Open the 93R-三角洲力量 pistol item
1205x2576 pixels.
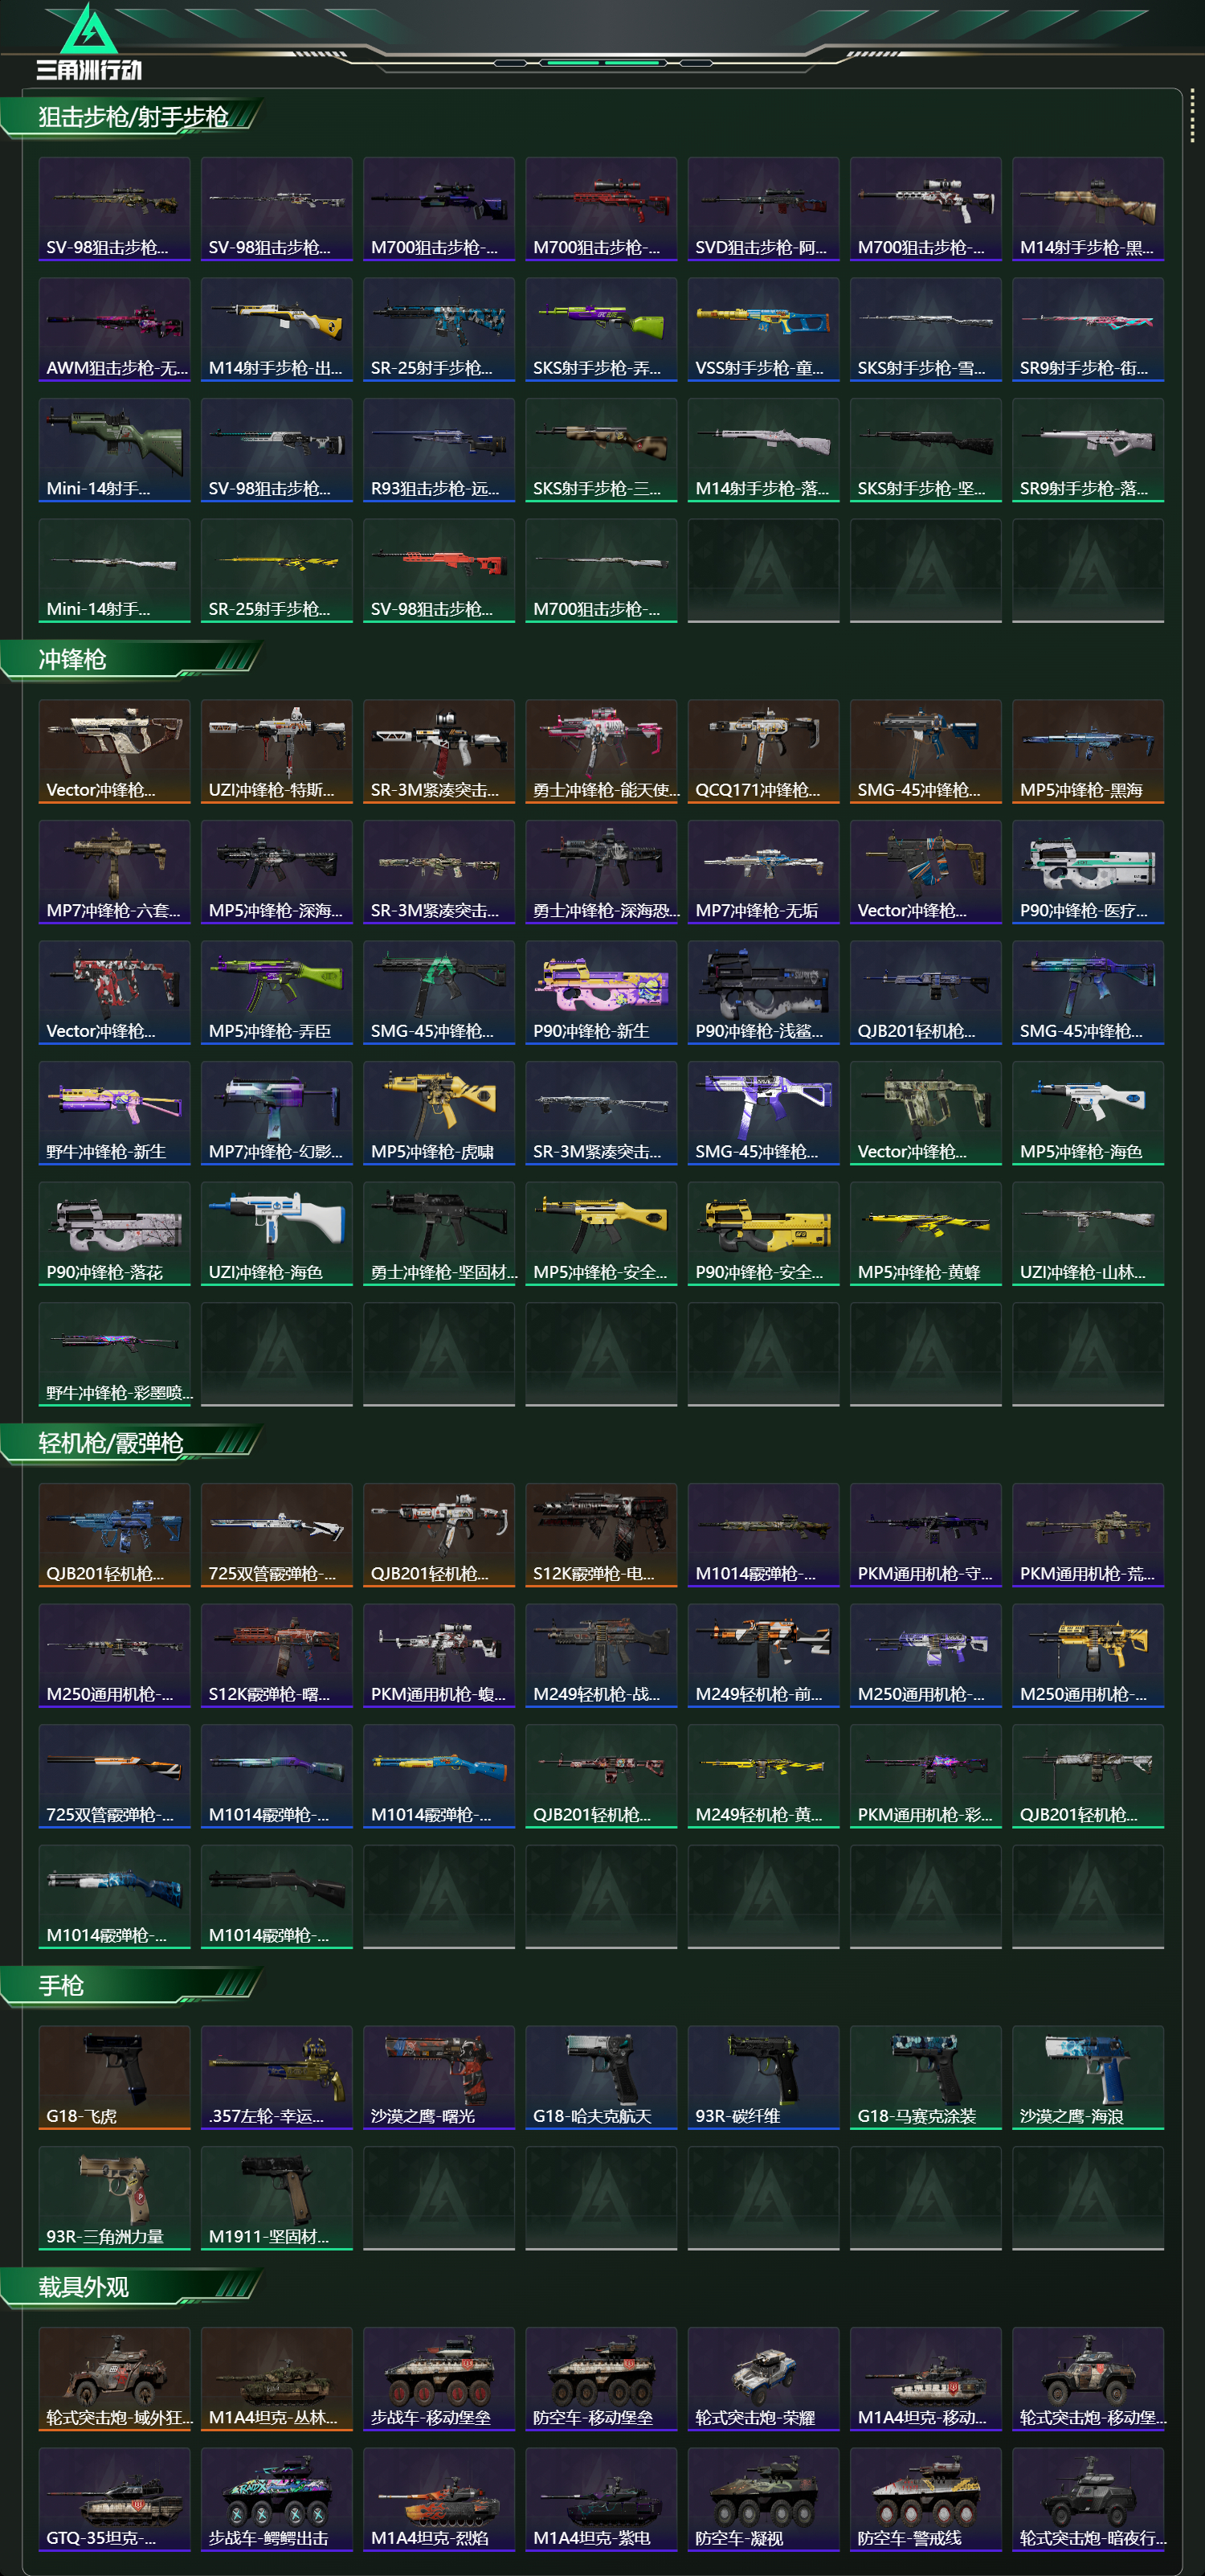[115, 2198]
